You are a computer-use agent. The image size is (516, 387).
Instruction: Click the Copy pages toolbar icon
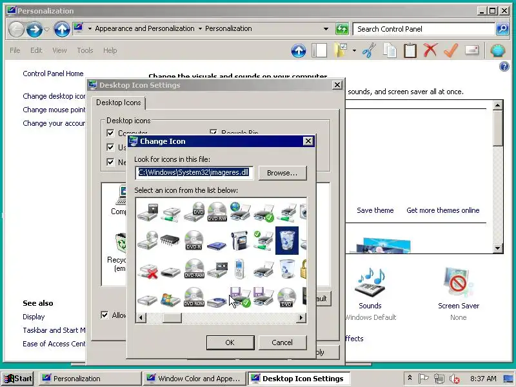pyautogui.click(x=390, y=50)
